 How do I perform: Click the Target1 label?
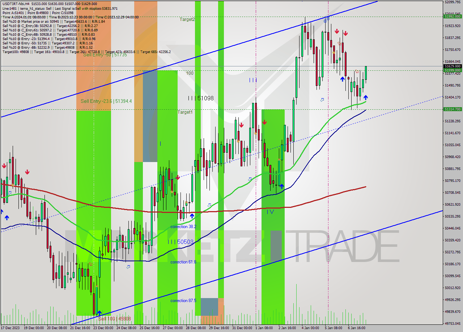pyautogui.click(x=185, y=112)
